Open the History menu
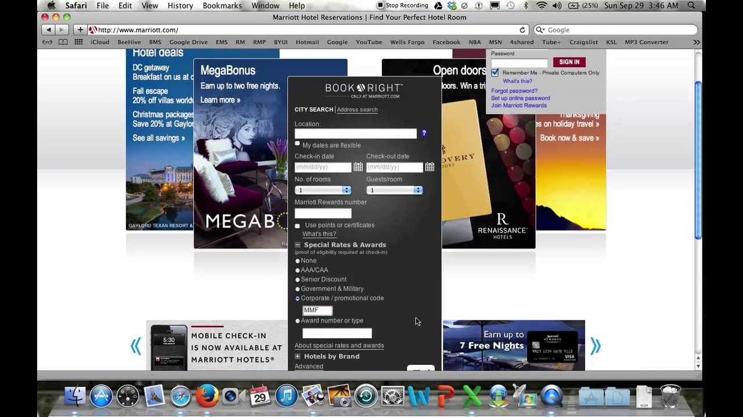The height and width of the screenshot is (417, 743). click(180, 6)
